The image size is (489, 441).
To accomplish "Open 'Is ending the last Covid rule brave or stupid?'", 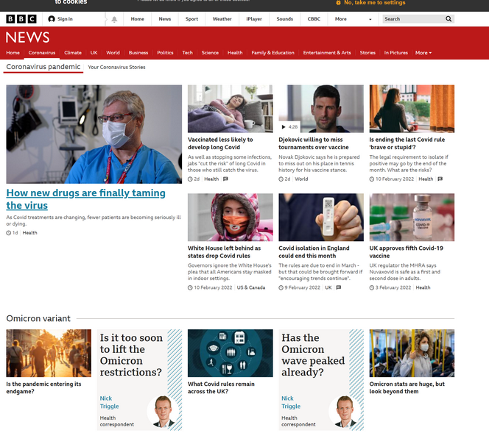I will click(407, 143).
